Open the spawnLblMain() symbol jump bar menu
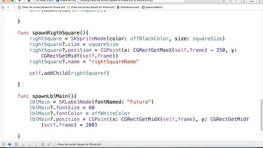 (152, 7)
